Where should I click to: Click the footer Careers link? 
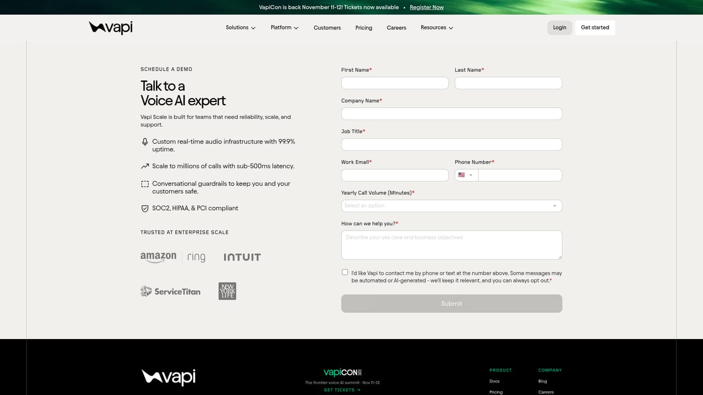[x=546, y=392]
